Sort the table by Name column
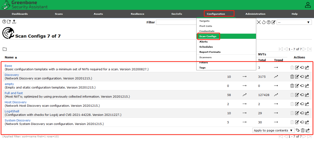Screen dimensions: 314x142 pos(11,57)
